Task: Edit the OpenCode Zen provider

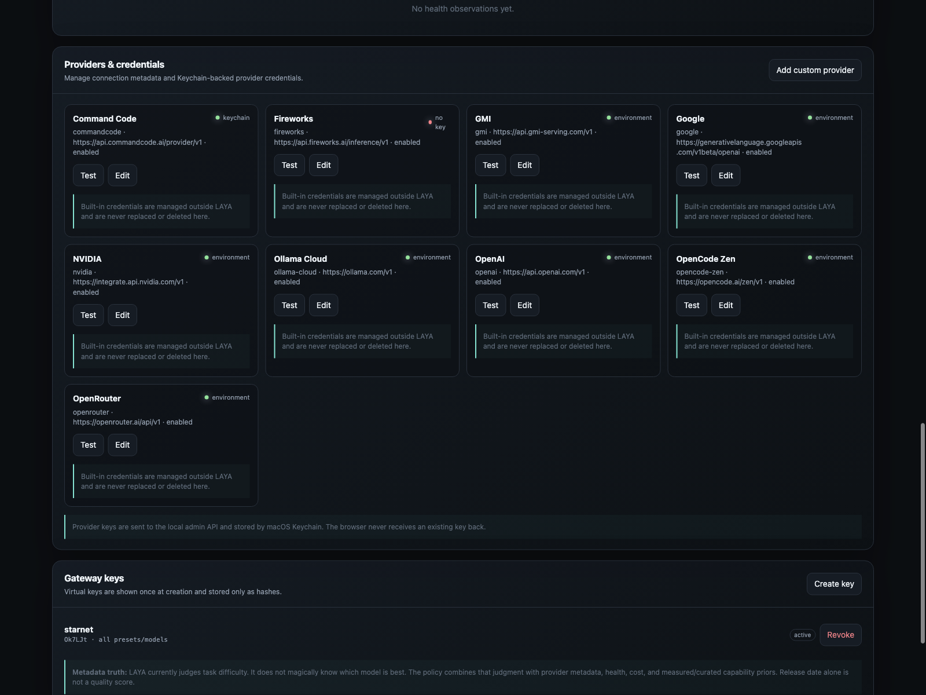Action: (x=726, y=305)
